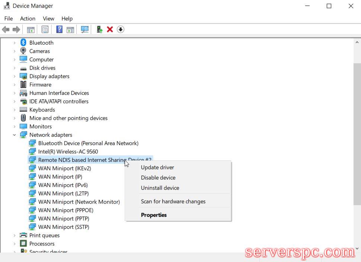Click Scan for hardware changes monitor toolbar icon

(85, 29)
